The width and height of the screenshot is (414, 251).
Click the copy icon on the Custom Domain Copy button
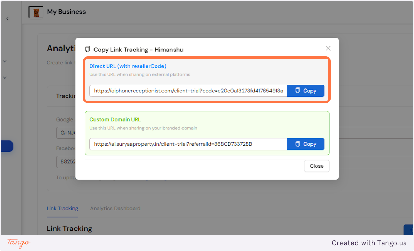(x=298, y=144)
